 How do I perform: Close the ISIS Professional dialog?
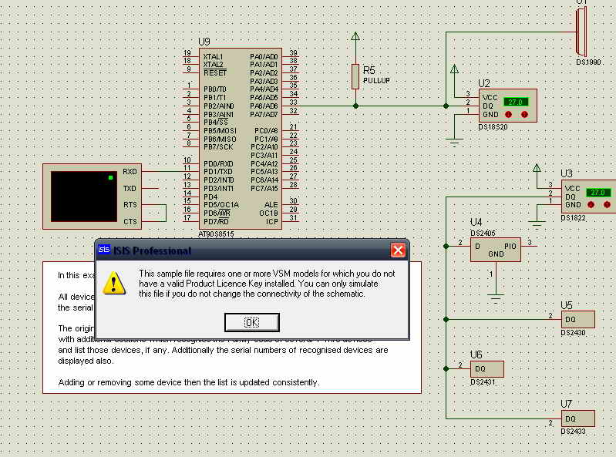(x=398, y=250)
